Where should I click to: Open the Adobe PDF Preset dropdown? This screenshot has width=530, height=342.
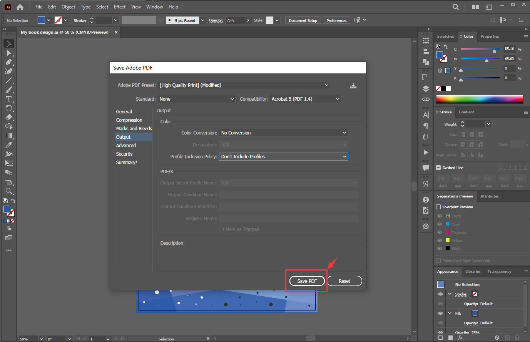point(244,85)
